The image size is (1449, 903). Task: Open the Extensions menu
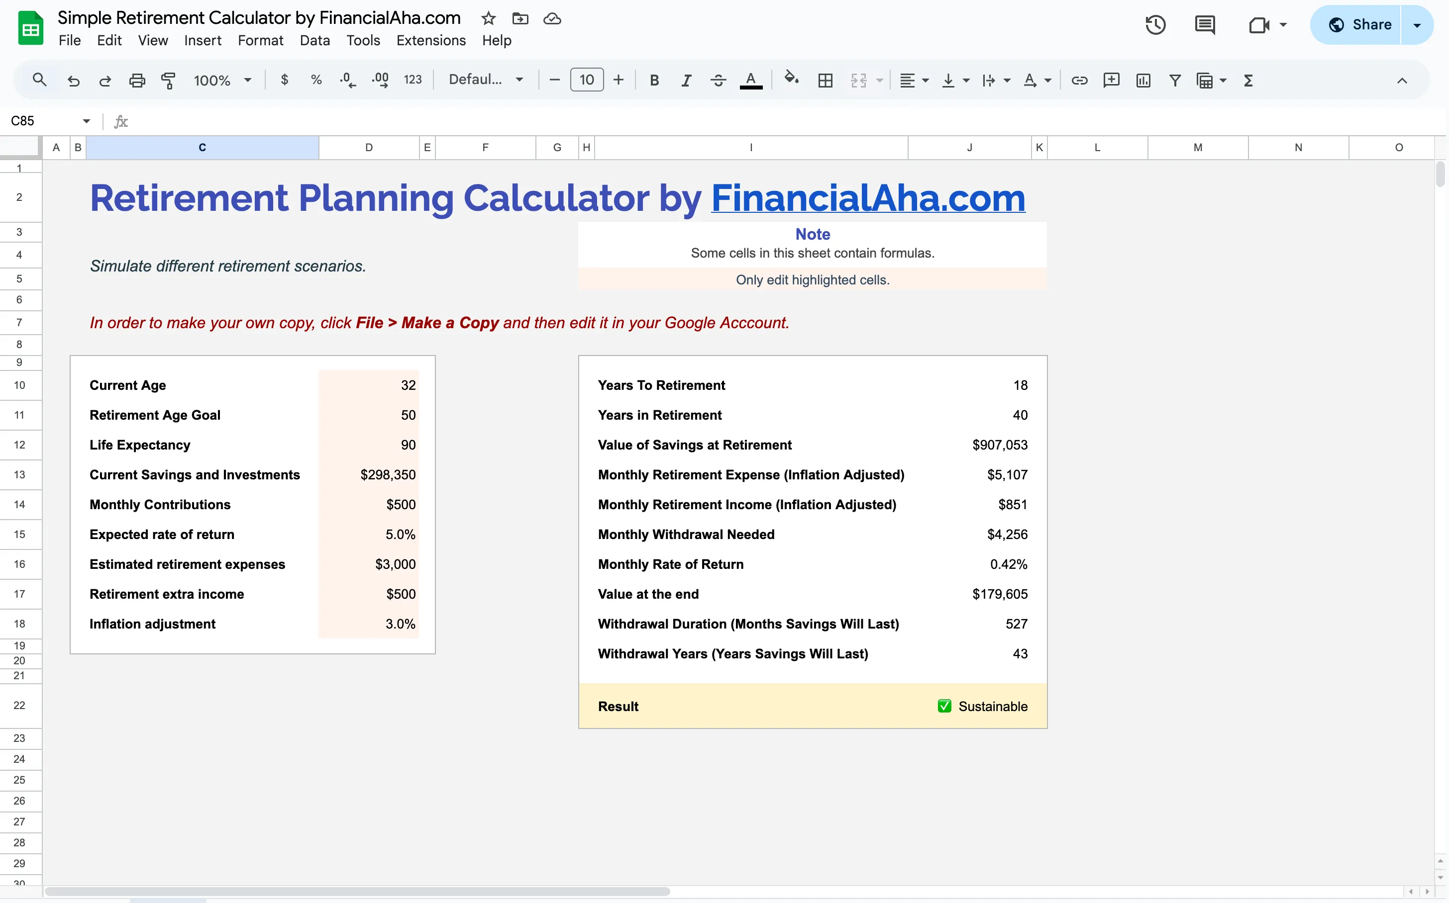pyautogui.click(x=431, y=40)
